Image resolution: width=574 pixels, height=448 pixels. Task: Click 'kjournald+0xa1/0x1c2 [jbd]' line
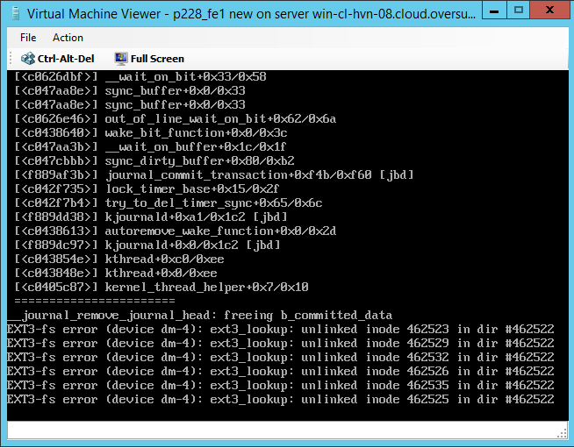(151, 217)
